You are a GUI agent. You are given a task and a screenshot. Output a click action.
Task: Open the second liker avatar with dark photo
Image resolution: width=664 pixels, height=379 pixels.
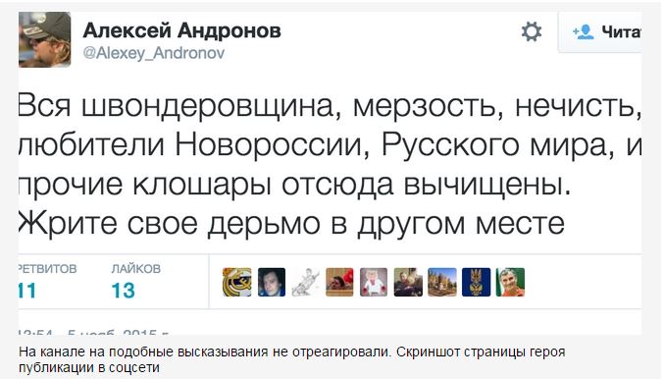pyautogui.click(x=272, y=282)
